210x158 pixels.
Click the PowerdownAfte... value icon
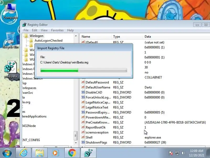[x=83, y=117]
